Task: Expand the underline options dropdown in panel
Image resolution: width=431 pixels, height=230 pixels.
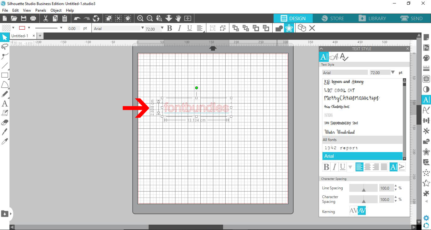Action: click(x=350, y=167)
